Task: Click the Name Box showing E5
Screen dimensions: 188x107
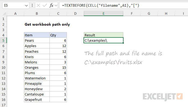Action: (x=16, y=5)
